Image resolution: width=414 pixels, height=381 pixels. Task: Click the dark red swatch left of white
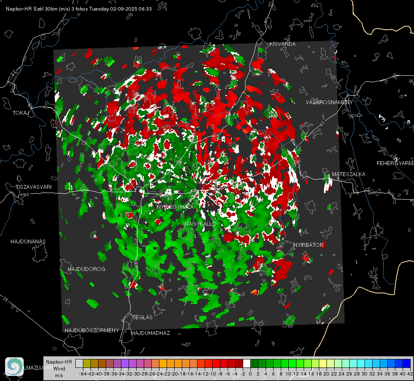coord(239,363)
